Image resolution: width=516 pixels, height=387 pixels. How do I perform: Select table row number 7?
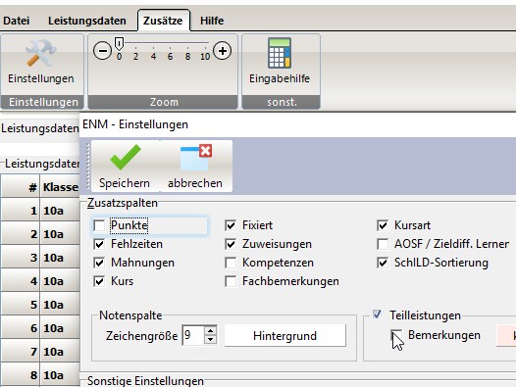(21, 352)
